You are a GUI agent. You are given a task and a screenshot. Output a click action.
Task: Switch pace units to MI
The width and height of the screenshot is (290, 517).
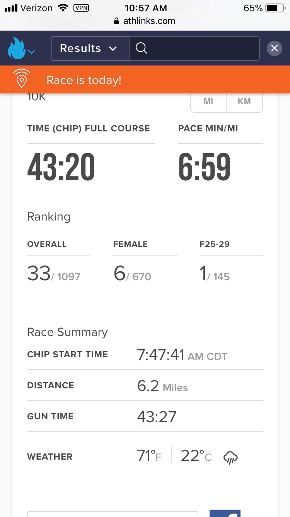208,102
